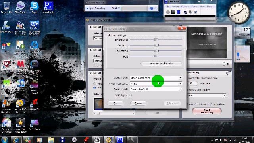Click the Hue slider handle
Image resolution: width=254 pixels, height=143 pixels.
(x=156, y=56)
